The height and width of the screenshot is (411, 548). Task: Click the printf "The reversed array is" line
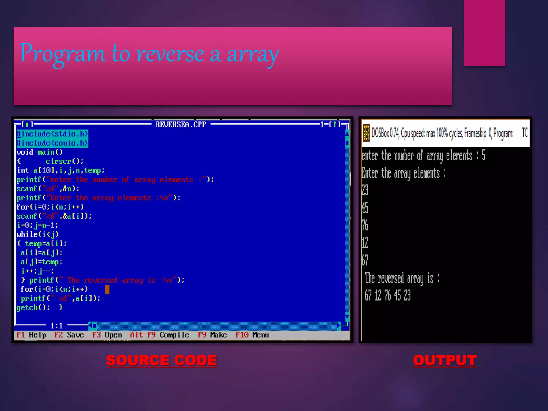click(x=107, y=280)
